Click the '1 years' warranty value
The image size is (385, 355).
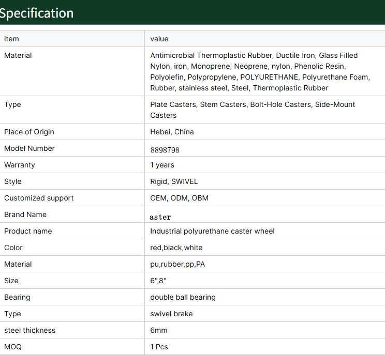coord(162,165)
